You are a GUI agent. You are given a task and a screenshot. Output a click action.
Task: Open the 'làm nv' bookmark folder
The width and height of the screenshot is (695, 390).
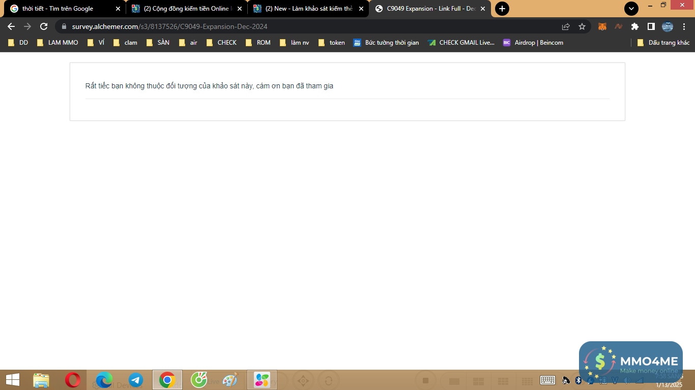(295, 43)
